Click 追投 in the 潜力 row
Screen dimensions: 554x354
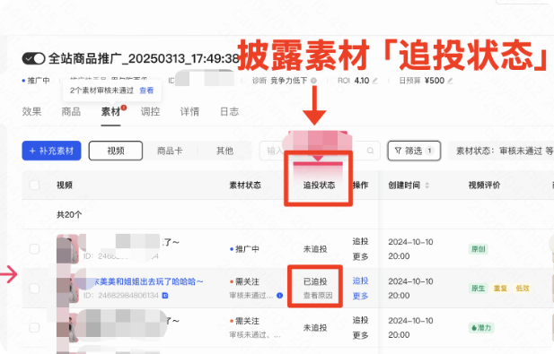pos(360,320)
